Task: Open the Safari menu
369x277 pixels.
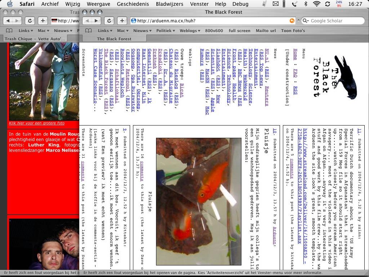Action: (27, 4)
